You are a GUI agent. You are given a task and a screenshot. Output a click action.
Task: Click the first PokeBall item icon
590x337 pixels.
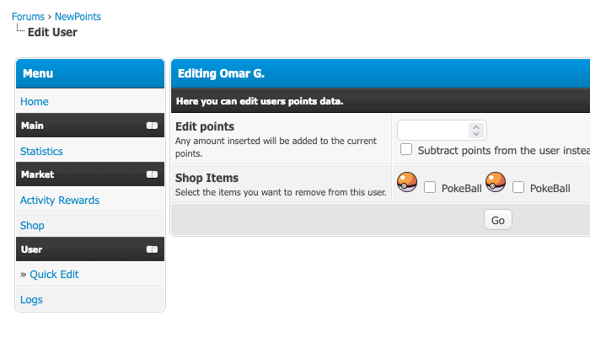tap(408, 182)
